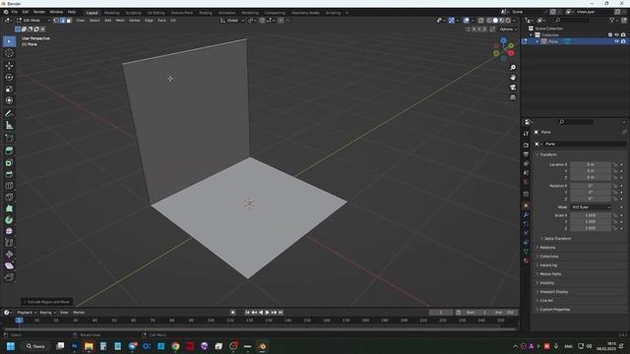This screenshot has width=630, height=354.
Task: Open the viewport Options dropdown
Action: pyautogui.click(x=508, y=29)
